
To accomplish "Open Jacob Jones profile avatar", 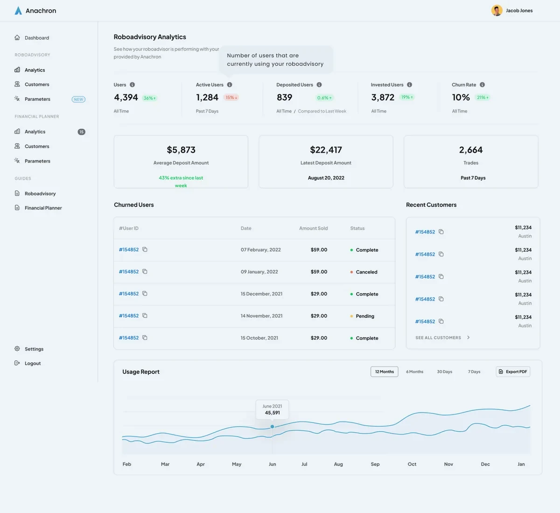I will point(497,10).
